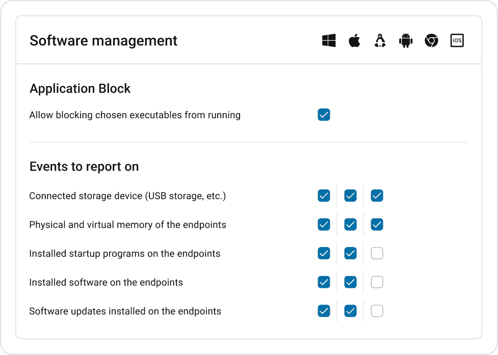Click the iOS platform icon
The image size is (498, 355).
coord(457,41)
